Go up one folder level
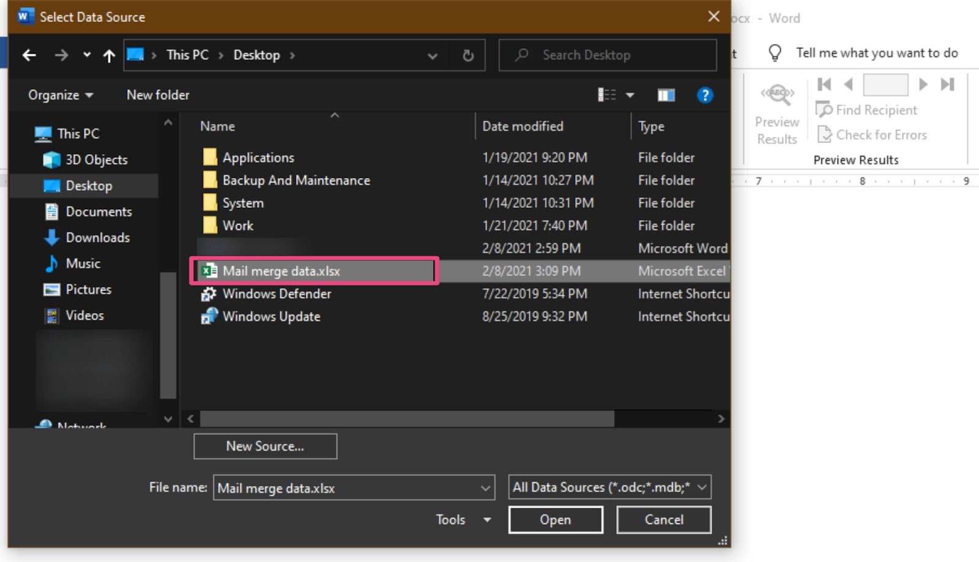979x562 pixels. (x=109, y=56)
